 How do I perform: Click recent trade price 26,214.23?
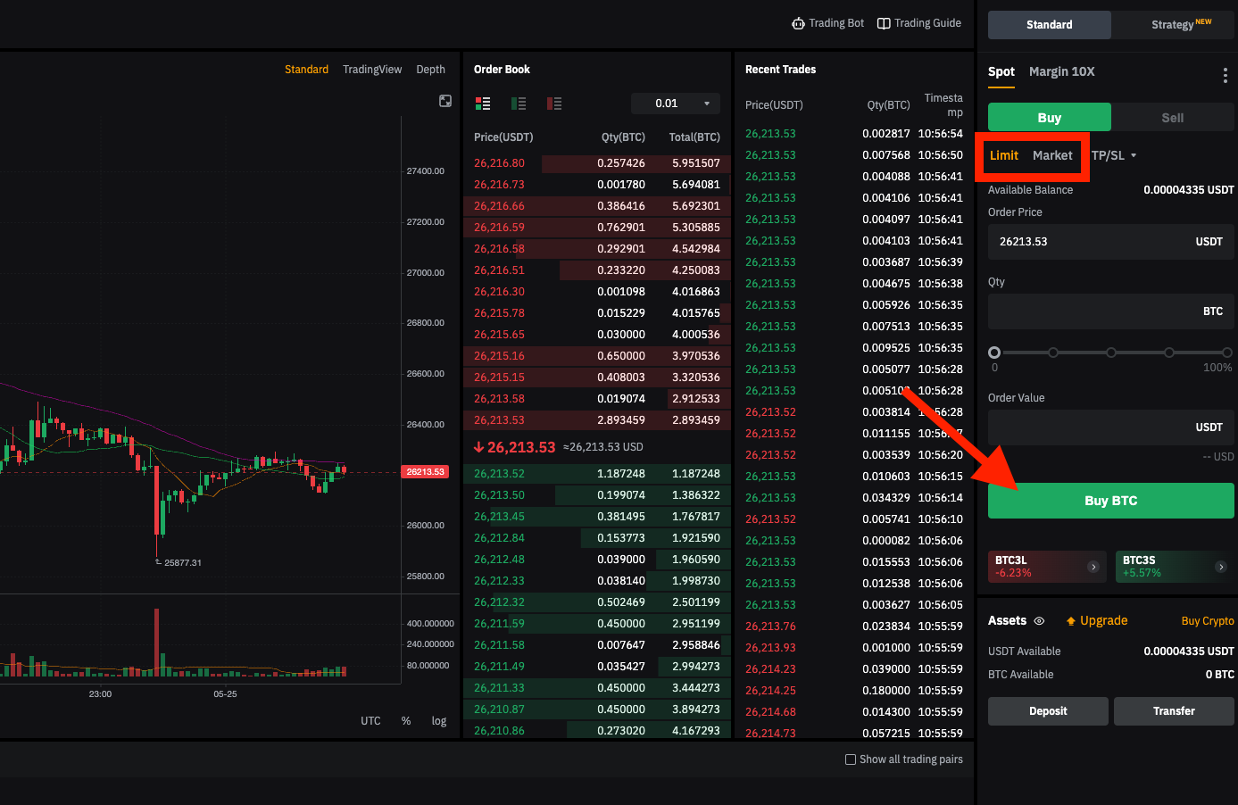coord(770,669)
